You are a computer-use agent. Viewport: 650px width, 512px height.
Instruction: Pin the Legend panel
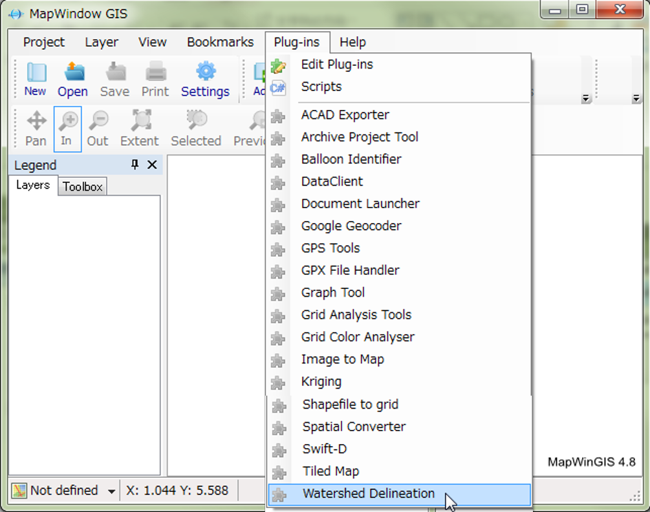[135, 164]
